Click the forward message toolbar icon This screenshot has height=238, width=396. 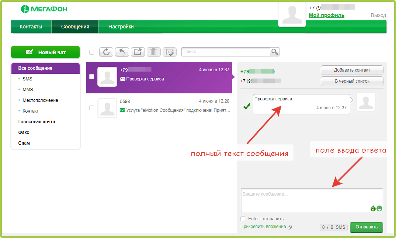point(138,52)
